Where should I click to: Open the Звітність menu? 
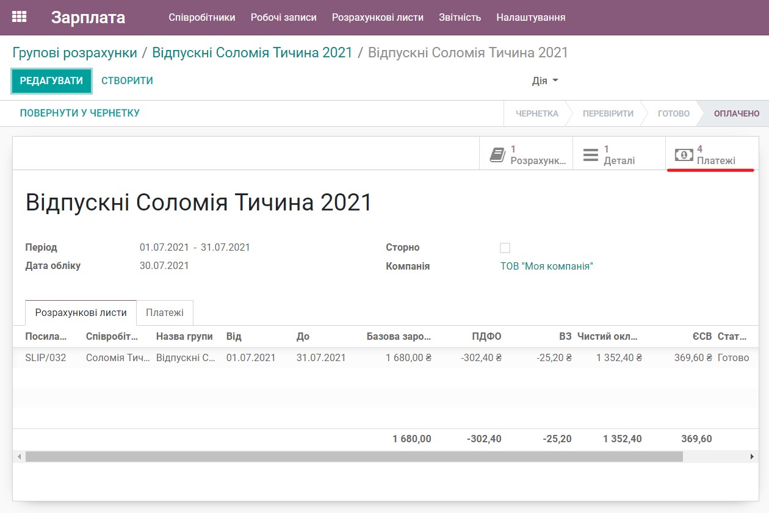(460, 18)
